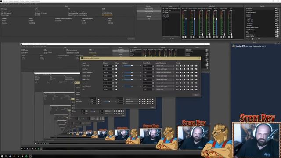Image resolution: width=281 pixels, height=158 pixels.
Task: Toggle Mono for Arctis 5 Chat row
Action: tap(116, 66)
